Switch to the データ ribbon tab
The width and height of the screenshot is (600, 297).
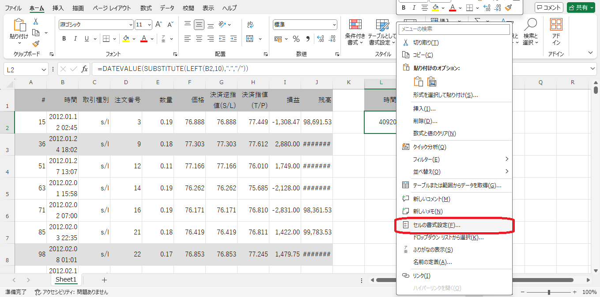click(x=167, y=8)
